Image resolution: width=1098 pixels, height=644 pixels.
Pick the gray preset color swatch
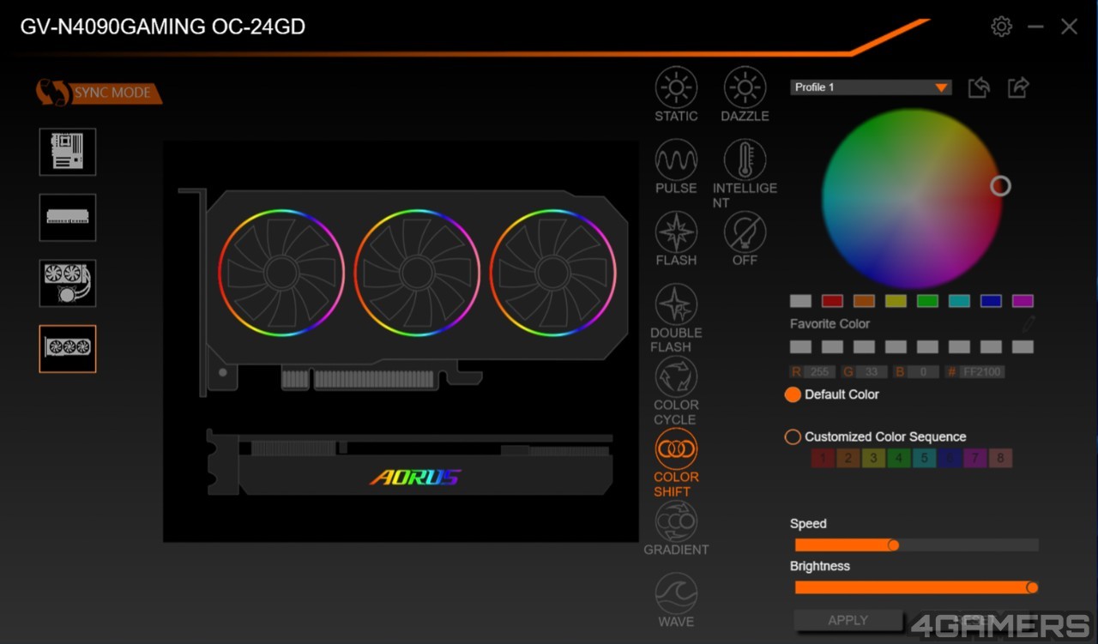tap(800, 301)
